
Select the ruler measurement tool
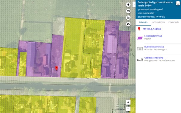pos(128,11)
